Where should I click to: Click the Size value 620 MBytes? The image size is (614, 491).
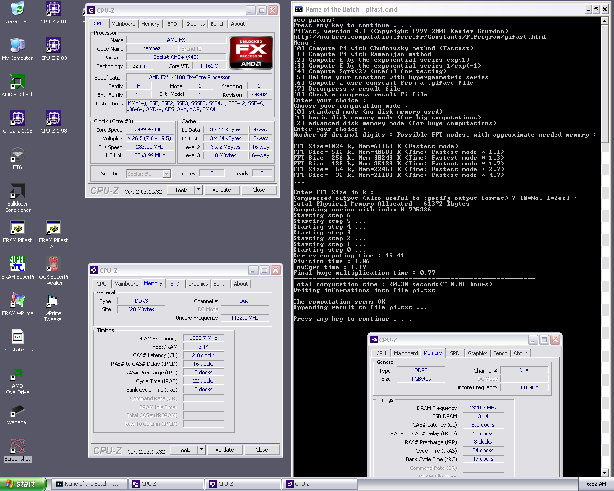click(x=141, y=309)
